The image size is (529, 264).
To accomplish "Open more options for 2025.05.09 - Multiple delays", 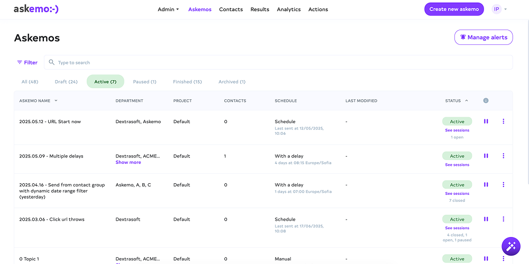I will tap(504, 156).
